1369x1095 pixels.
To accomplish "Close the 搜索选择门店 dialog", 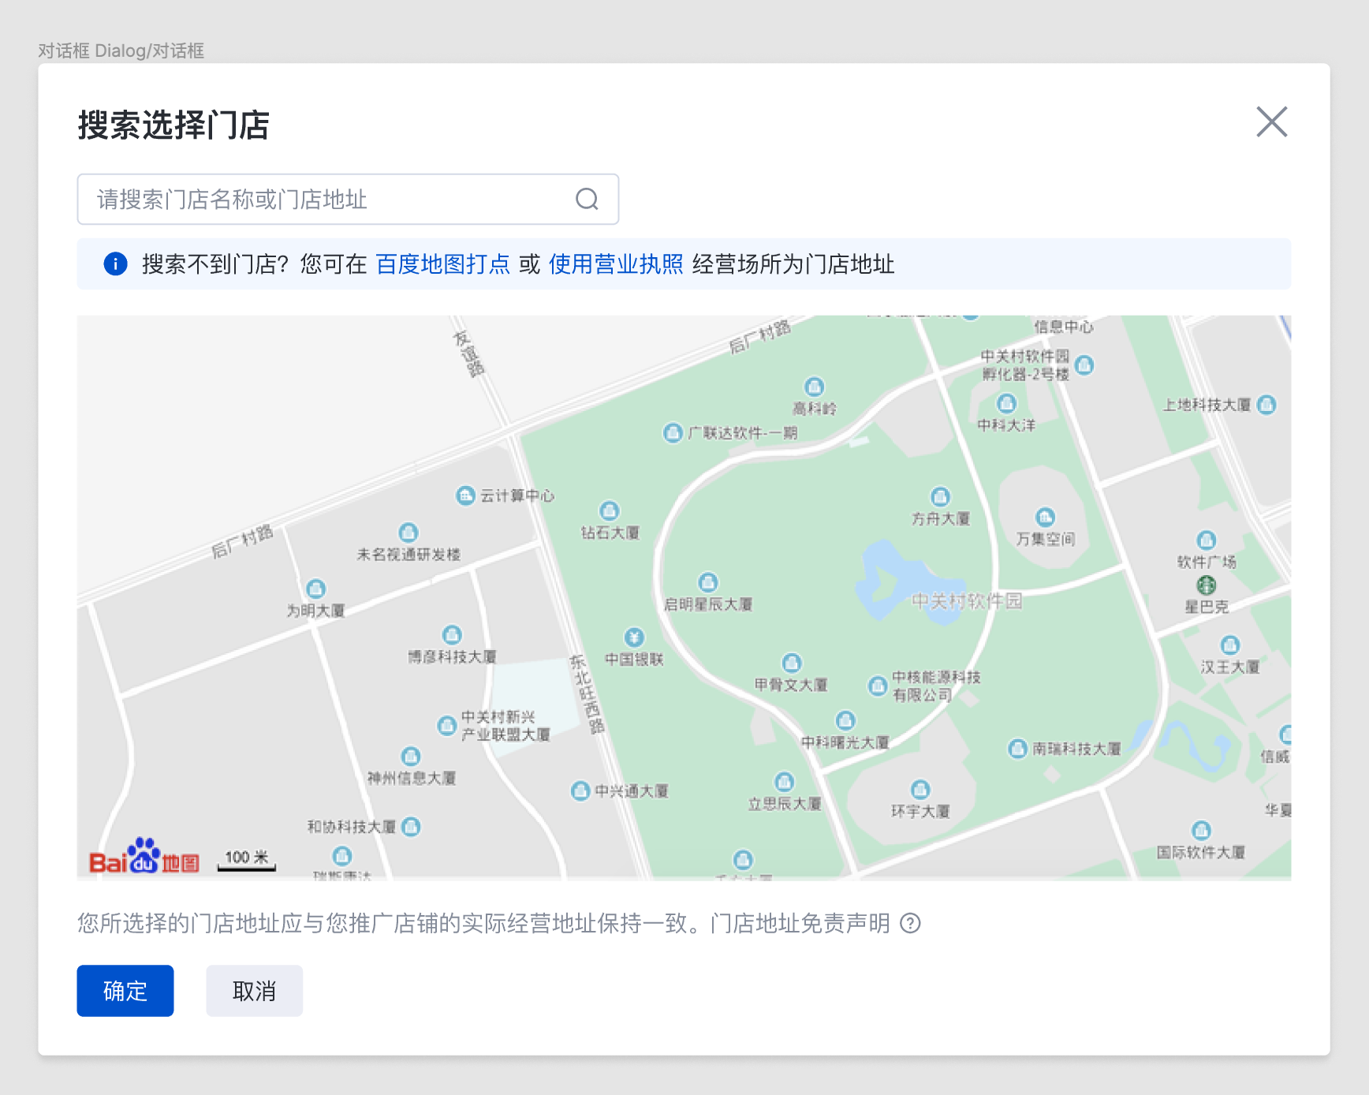I will click(x=1271, y=121).
